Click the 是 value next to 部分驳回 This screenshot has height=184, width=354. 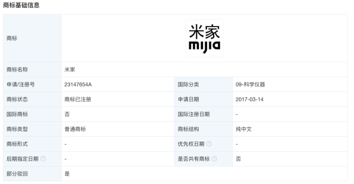pos(67,174)
